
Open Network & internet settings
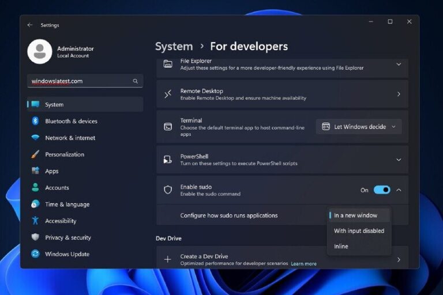coord(85,138)
